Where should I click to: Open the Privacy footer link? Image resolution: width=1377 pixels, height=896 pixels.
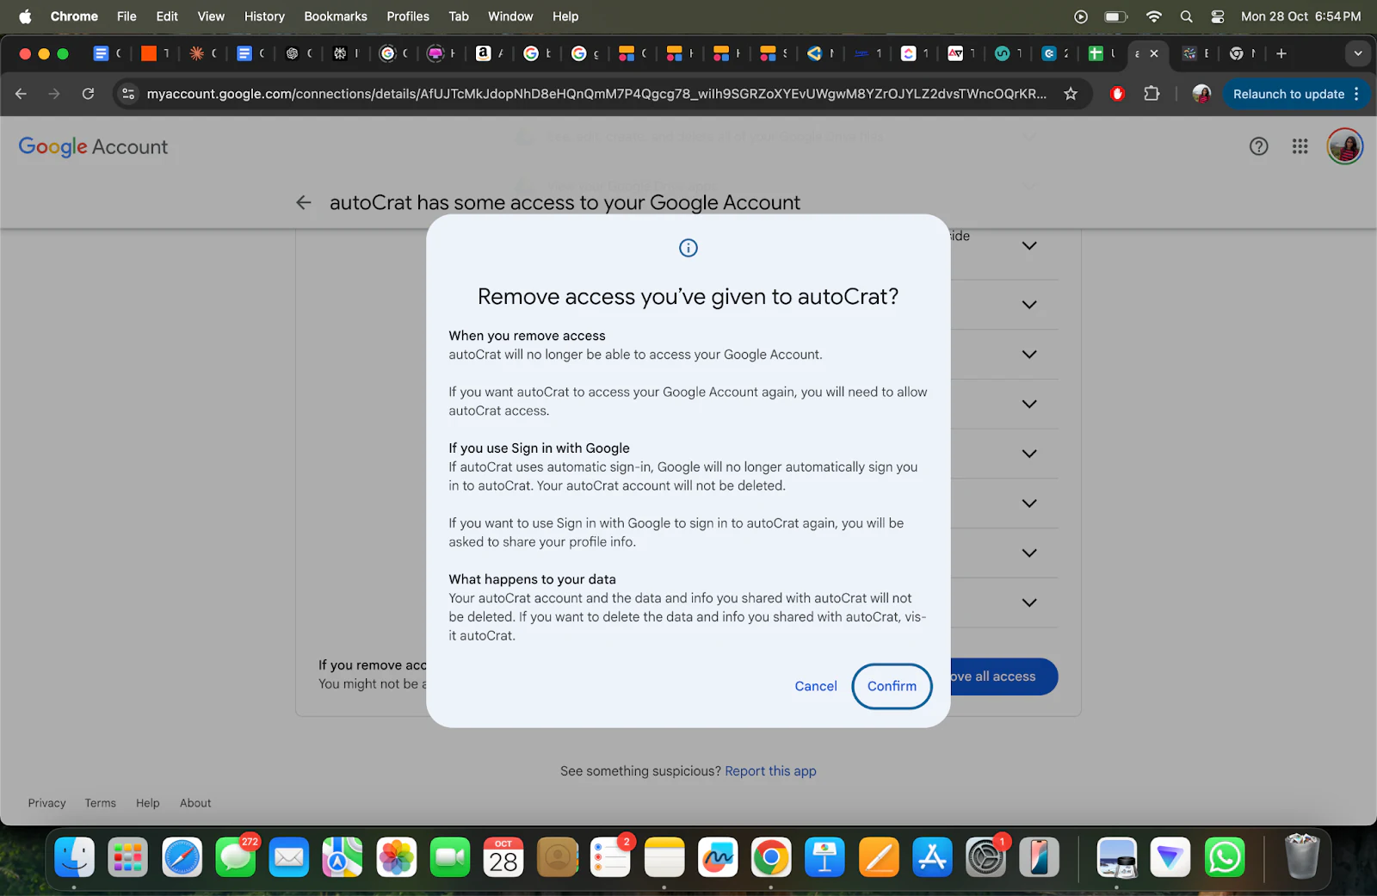pyautogui.click(x=46, y=803)
